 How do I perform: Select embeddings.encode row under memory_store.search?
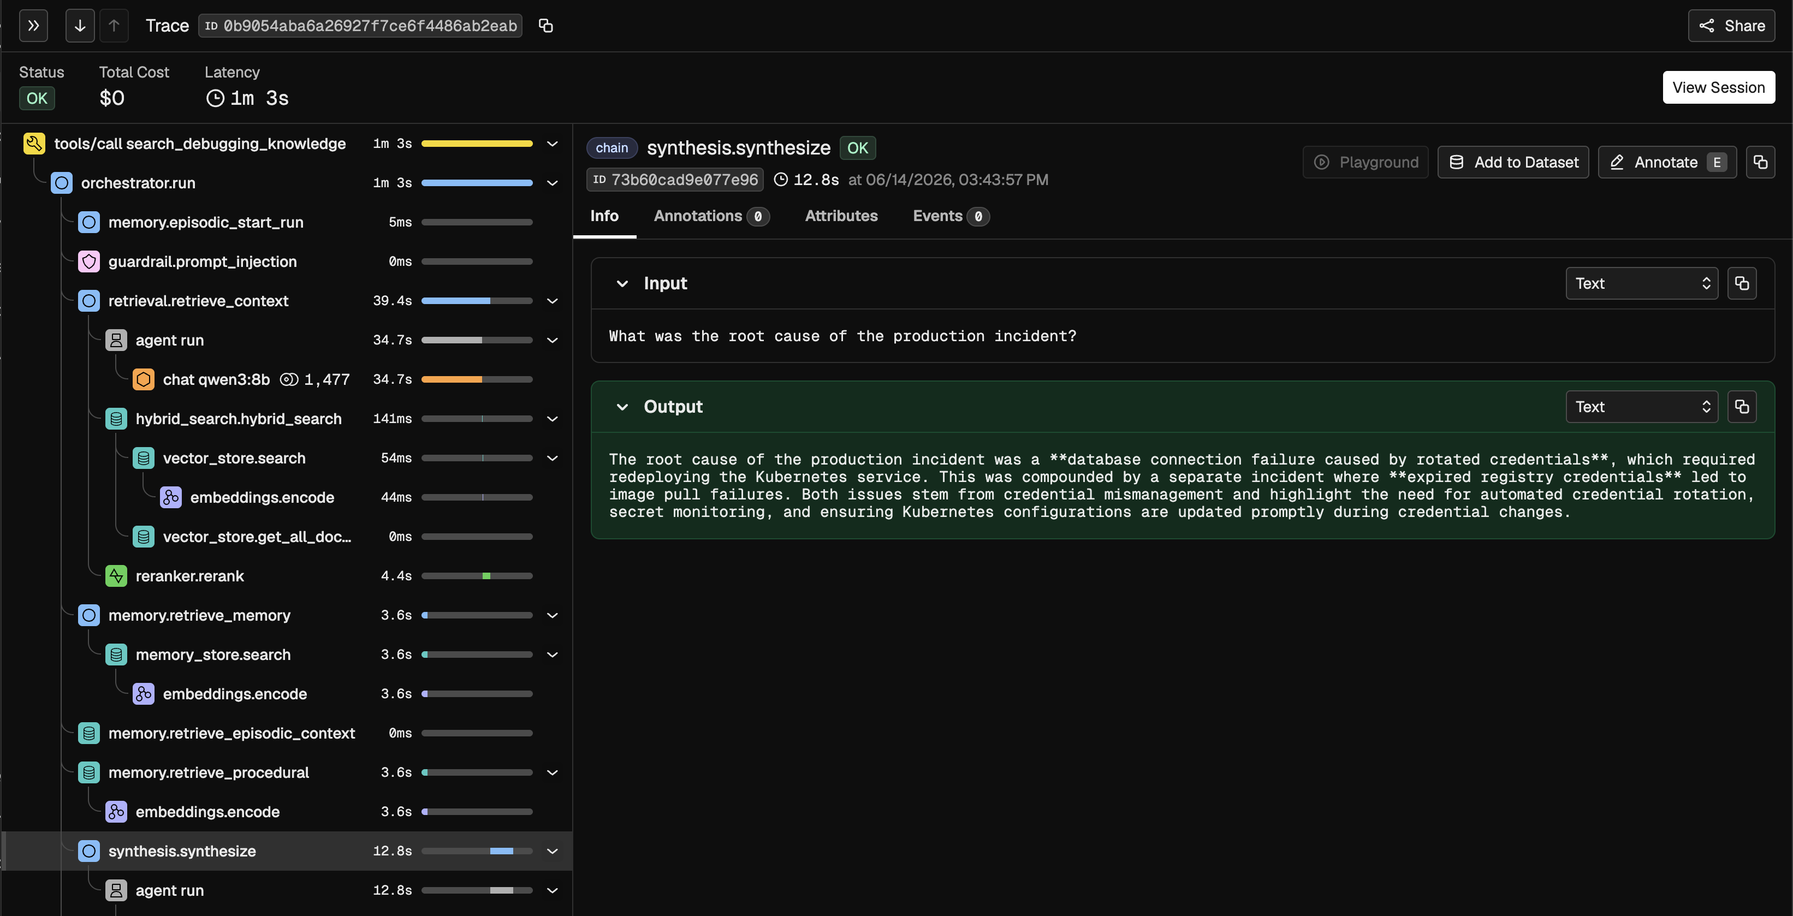click(x=287, y=694)
